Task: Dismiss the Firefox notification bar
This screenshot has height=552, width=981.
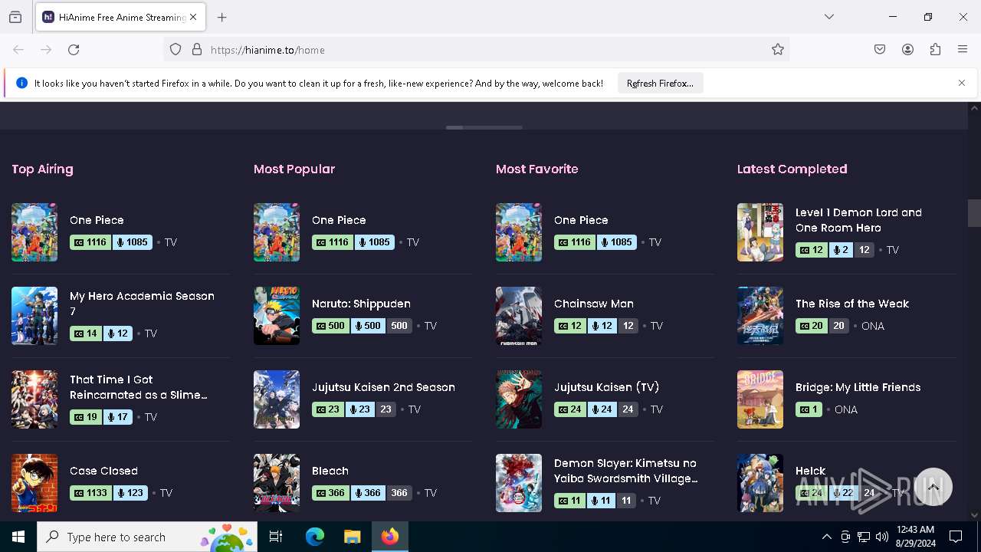Action: [x=962, y=83]
